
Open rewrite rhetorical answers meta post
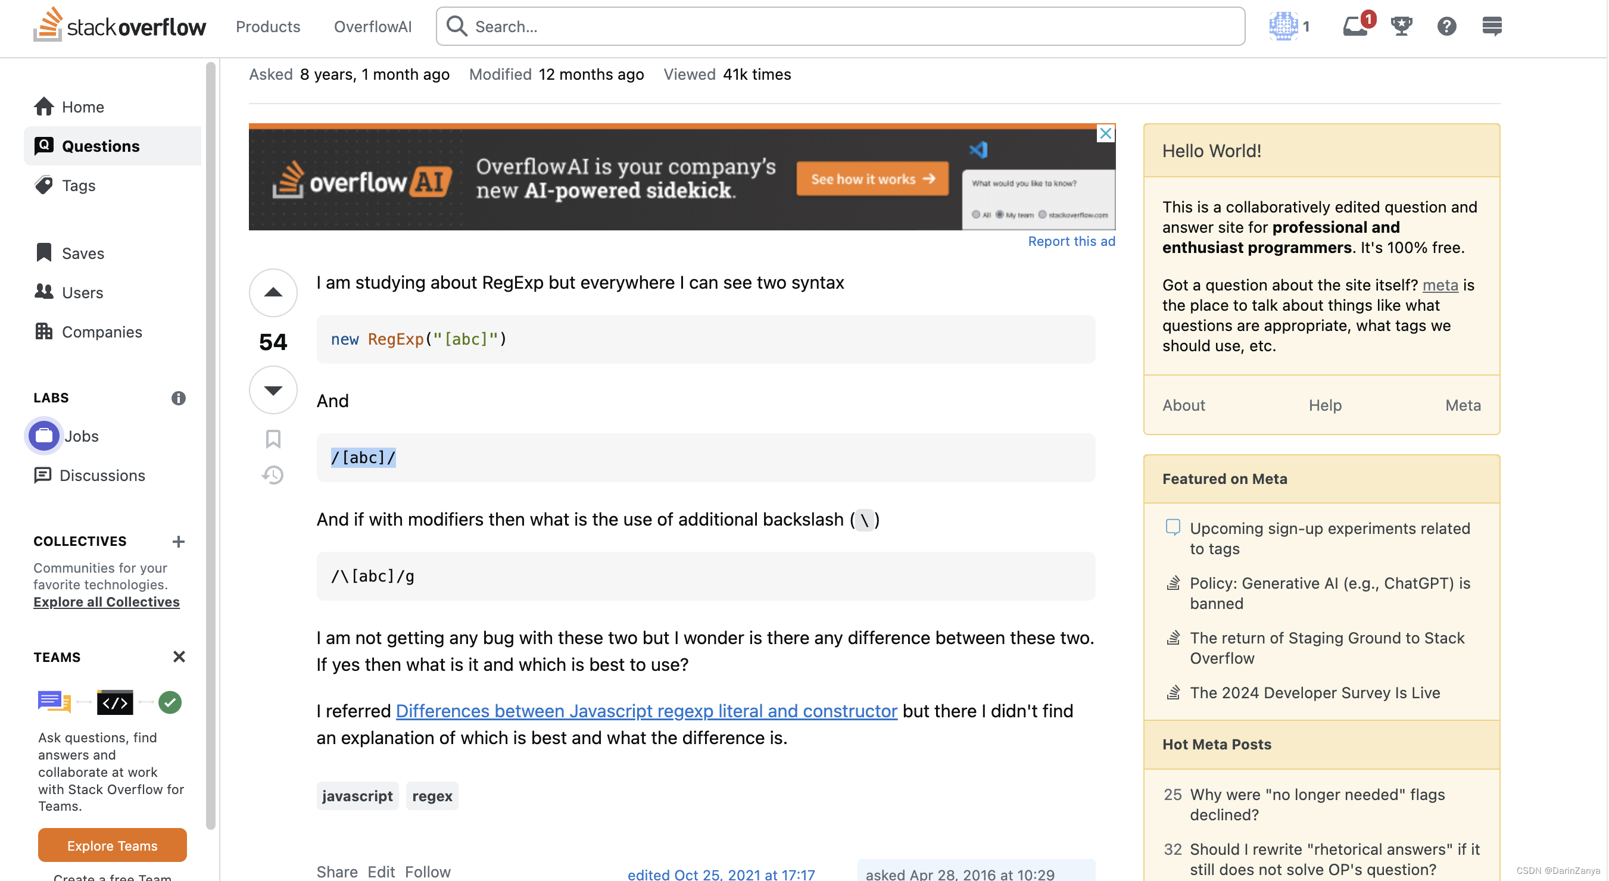[1334, 858]
